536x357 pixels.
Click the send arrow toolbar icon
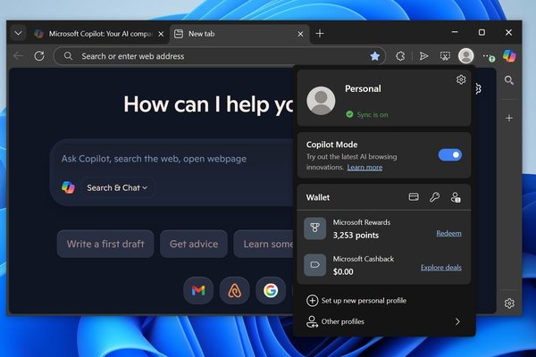(423, 56)
